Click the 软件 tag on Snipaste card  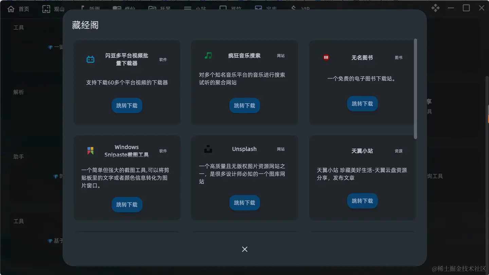tap(163, 151)
